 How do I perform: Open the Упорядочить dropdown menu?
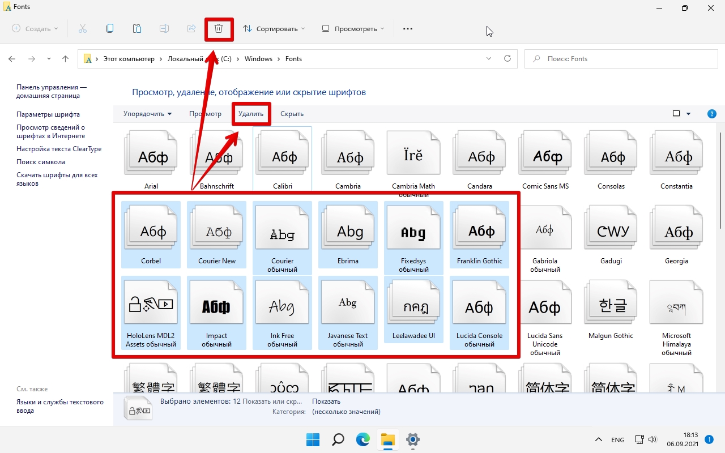point(148,114)
